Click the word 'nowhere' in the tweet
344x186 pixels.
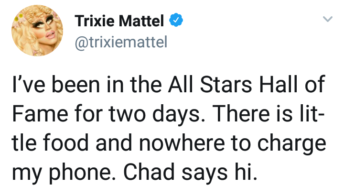coord(182,143)
